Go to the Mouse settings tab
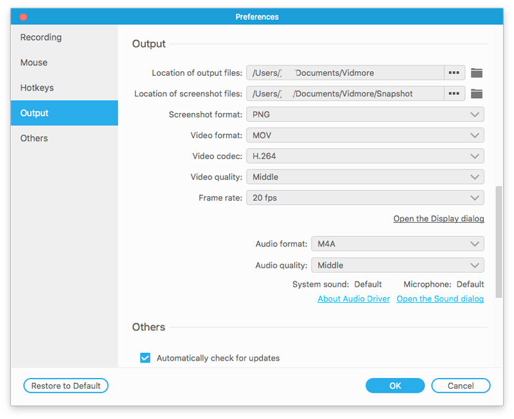The image size is (514, 419). tap(34, 63)
